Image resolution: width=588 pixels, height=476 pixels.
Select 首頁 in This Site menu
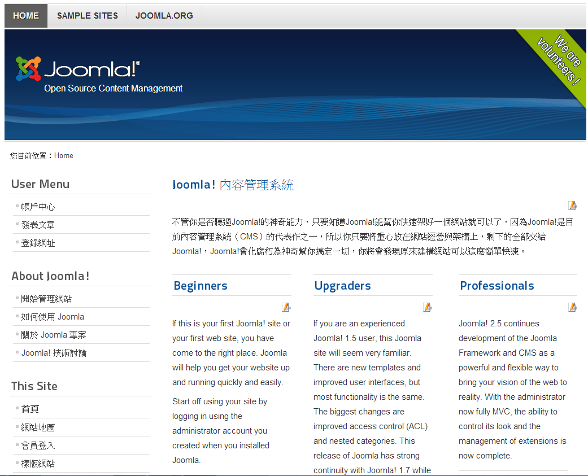point(30,409)
